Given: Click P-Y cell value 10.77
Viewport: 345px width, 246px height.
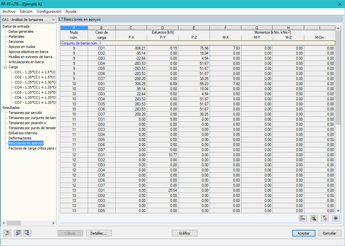Looking at the screenshot, I should point(163,155).
